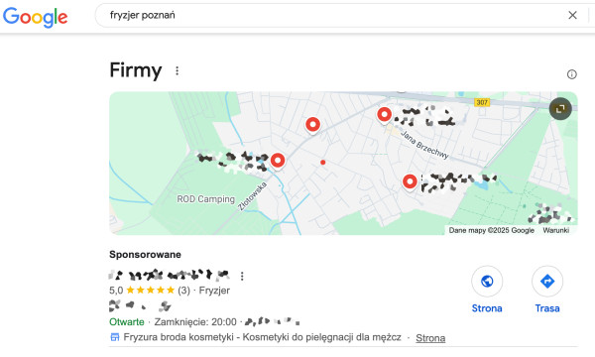595x357 pixels.
Task: Click the info icon above the map
Action: coord(571,74)
